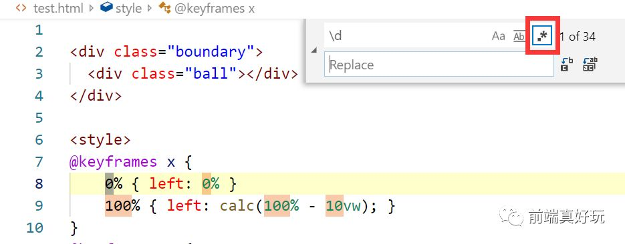Enable Match Whole Word (Ab) option
The width and height of the screenshot is (625, 244).
tap(519, 37)
